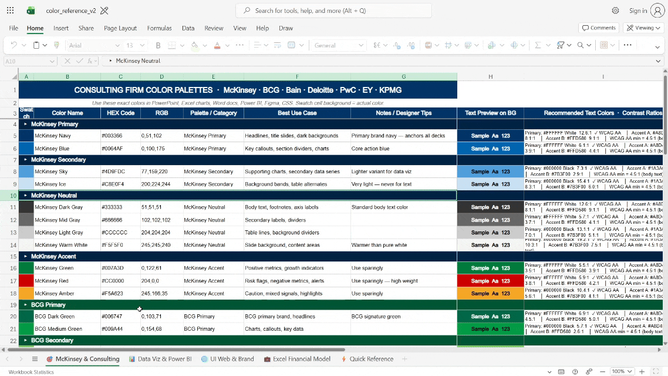Screen dimensions: 668x376
Task: Click the select all corner triangle
Action: click(x=14, y=77)
